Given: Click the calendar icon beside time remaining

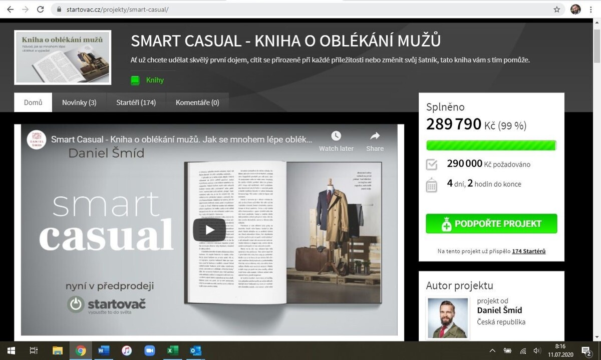Looking at the screenshot, I should coord(431,185).
